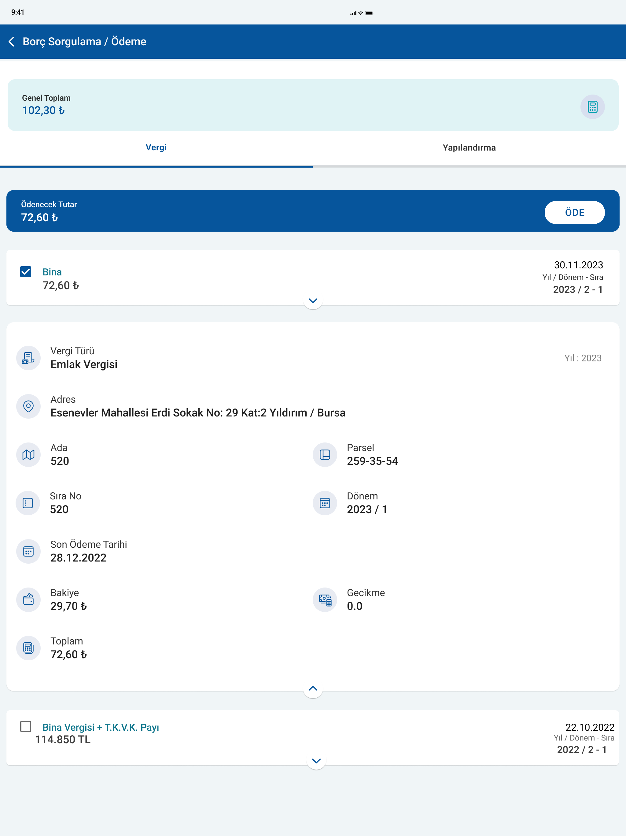Select the 2023 / 2 - 1 period text
Viewport: 626px width, 836px height.
coord(578,289)
